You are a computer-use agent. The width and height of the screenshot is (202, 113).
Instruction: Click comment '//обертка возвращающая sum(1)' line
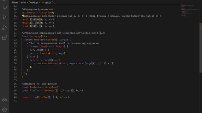click(63, 43)
